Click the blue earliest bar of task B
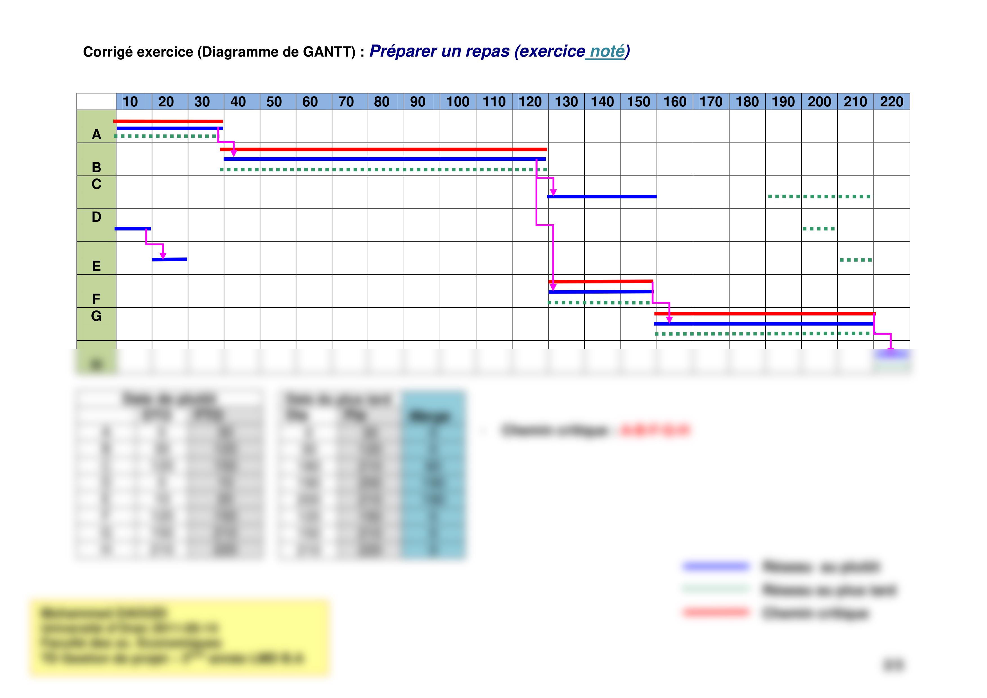Image resolution: width=987 pixels, height=698 pixels. pos(385,159)
